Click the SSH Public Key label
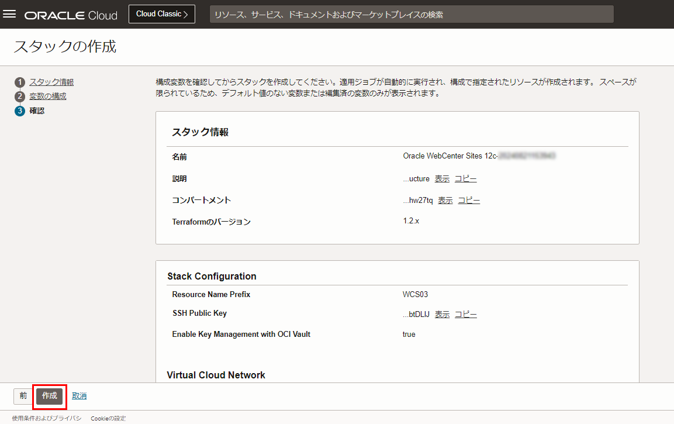This screenshot has width=674, height=424. pyautogui.click(x=199, y=313)
